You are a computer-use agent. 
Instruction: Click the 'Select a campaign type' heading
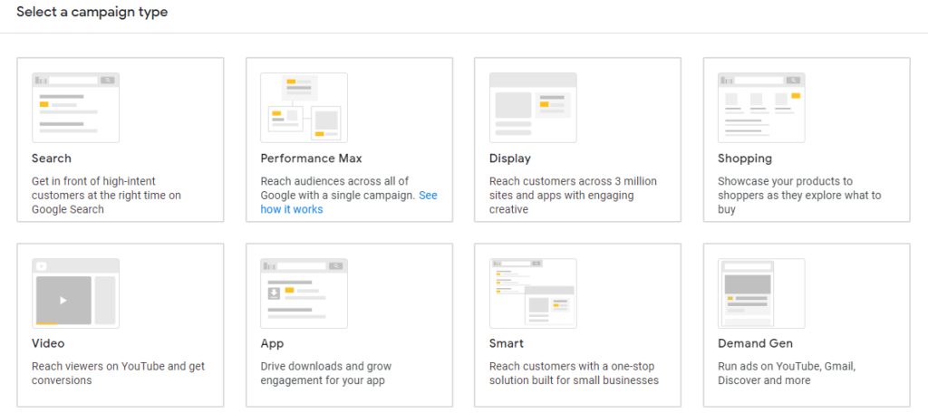92,12
